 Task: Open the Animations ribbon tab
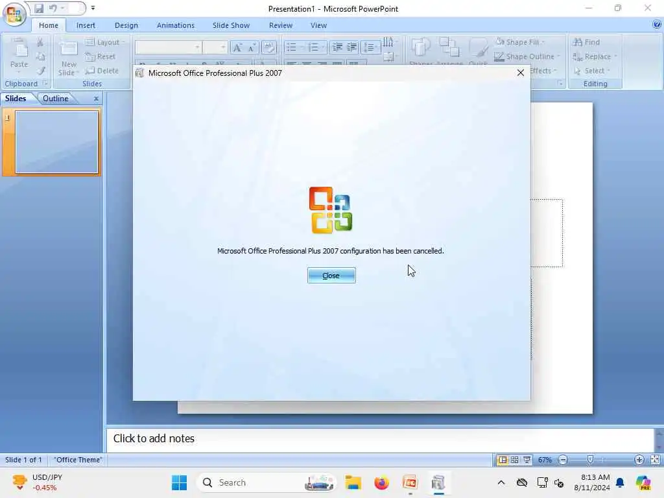point(175,25)
